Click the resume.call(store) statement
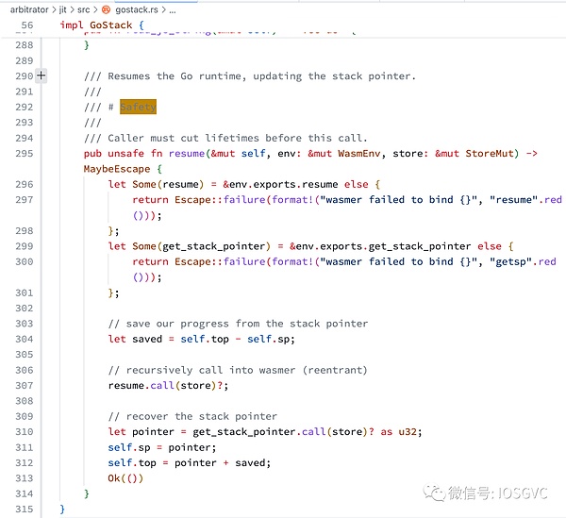Image resolution: width=566 pixels, height=518 pixels. [165, 385]
